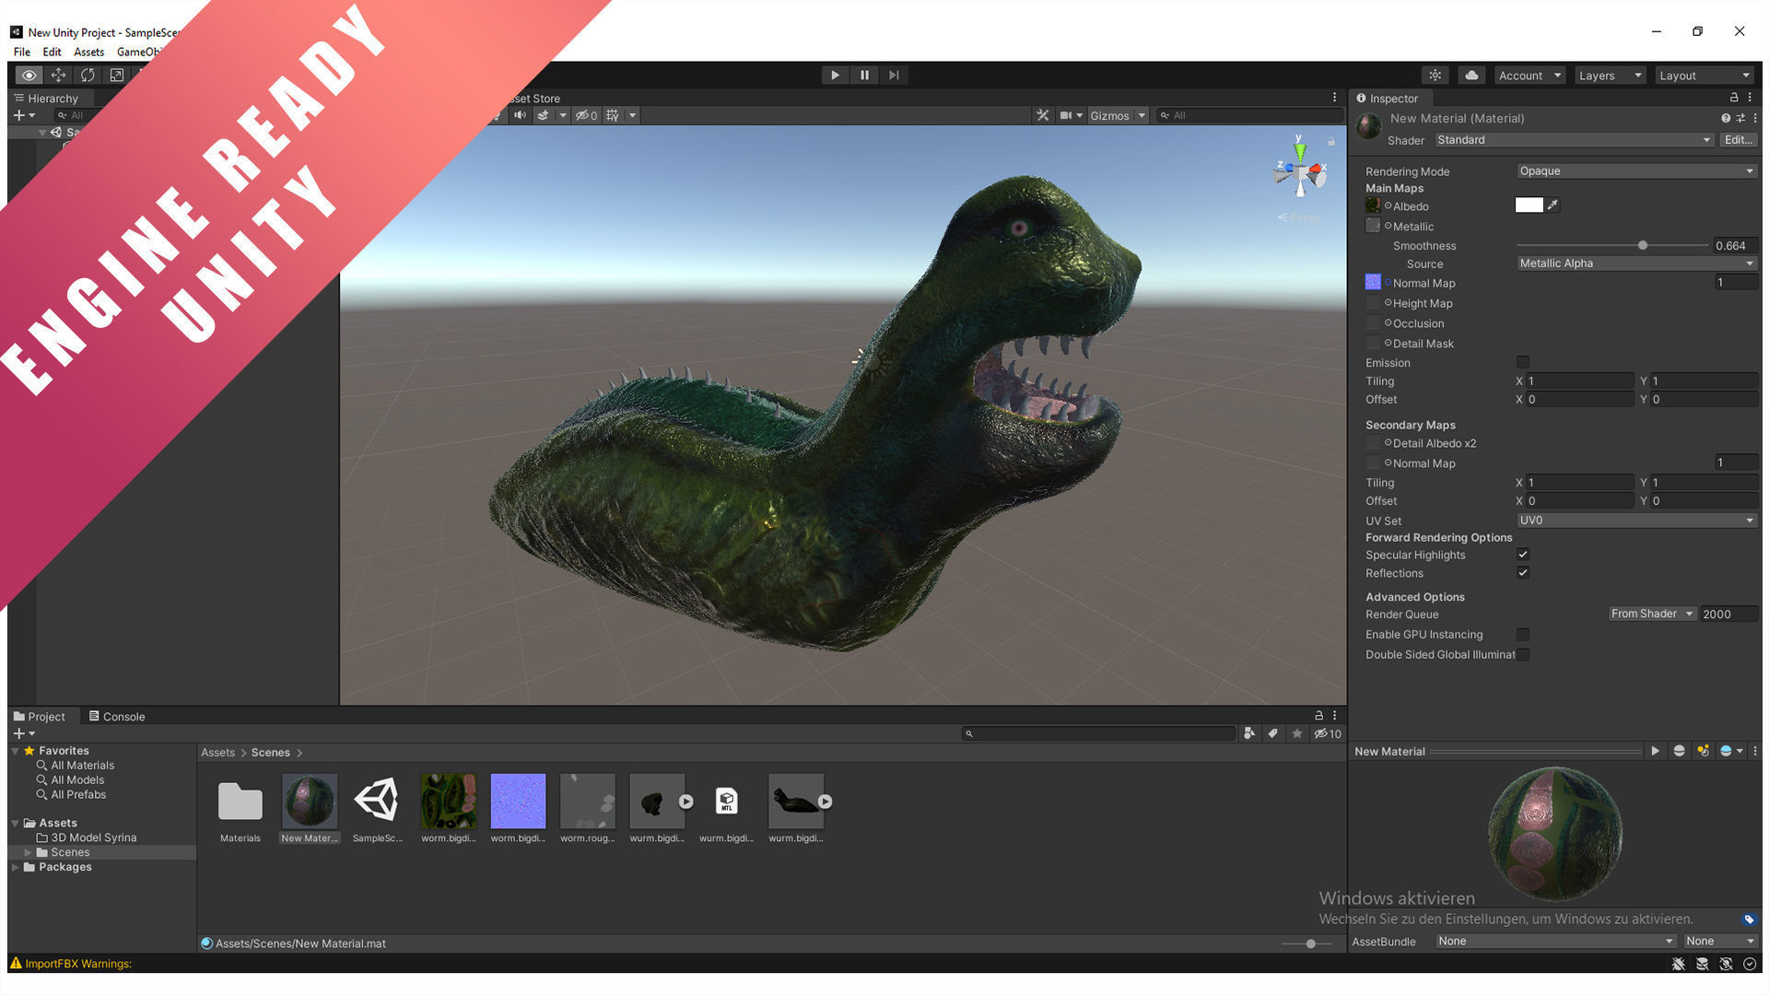Open Edit menu

click(x=53, y=52)
